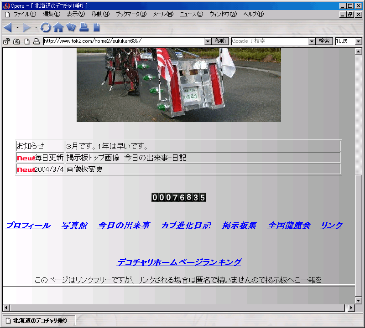
Task: Click the decorated bicycle photo
Action: (179, 85)
